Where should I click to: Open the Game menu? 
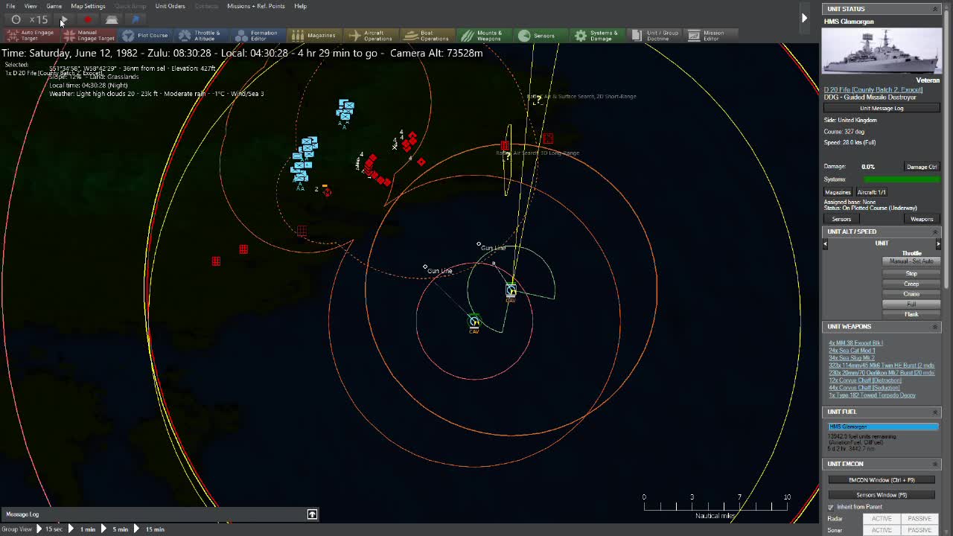[54, 6]
